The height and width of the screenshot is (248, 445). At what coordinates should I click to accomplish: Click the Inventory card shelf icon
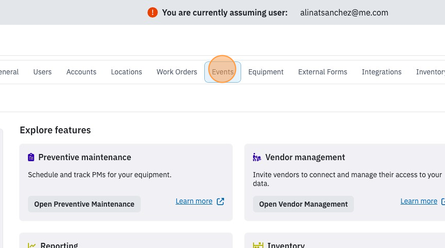[258, 245]
